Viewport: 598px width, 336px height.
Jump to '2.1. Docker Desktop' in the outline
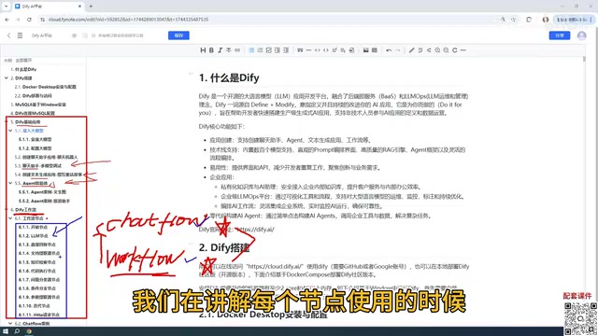[46, 87]
